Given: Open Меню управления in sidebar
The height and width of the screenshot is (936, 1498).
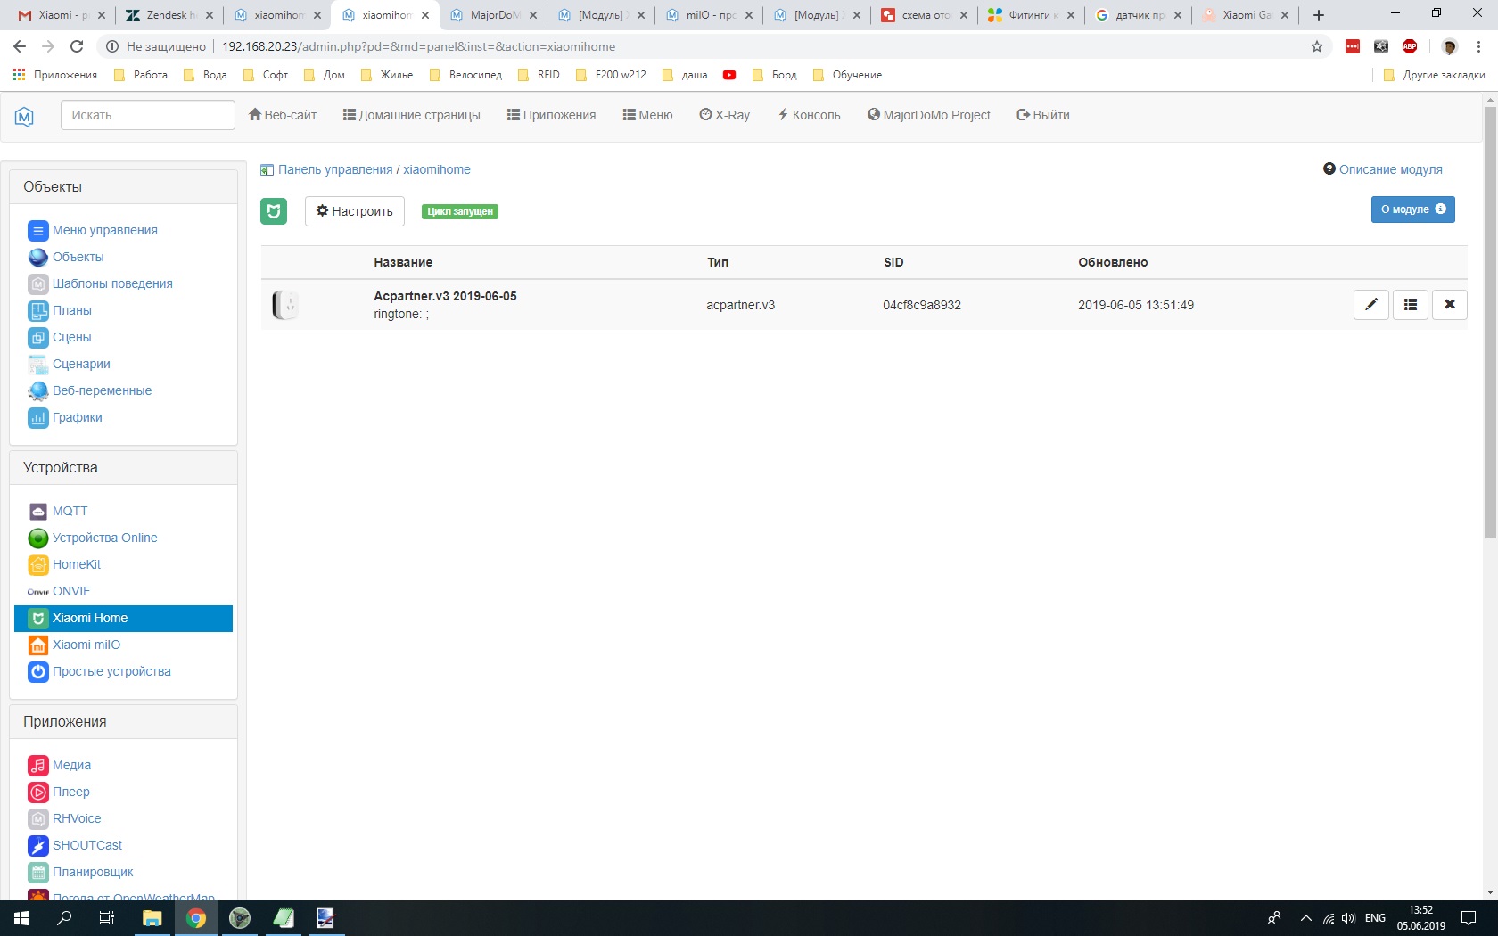Looking at the screenshot, I should coord(104,230).
